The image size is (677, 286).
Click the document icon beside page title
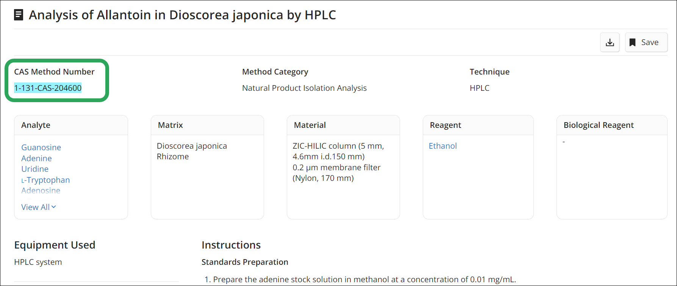click(x=18, y=15)
